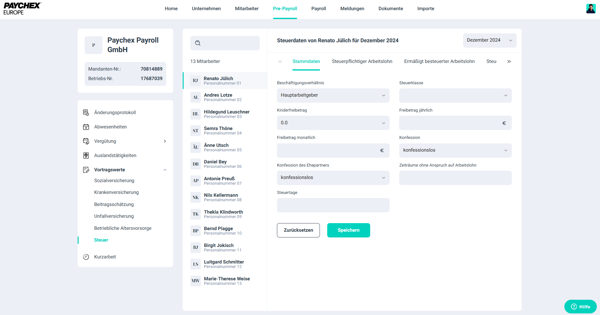Click the Kurzarbeit clock icon

click(86, 257)
